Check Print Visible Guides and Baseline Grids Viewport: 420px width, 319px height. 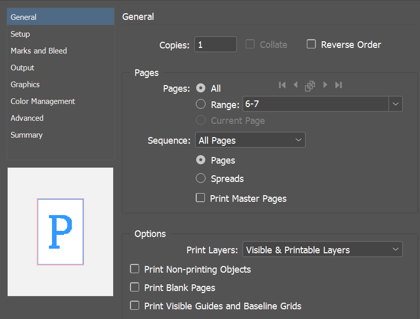[x=135, y=305]
